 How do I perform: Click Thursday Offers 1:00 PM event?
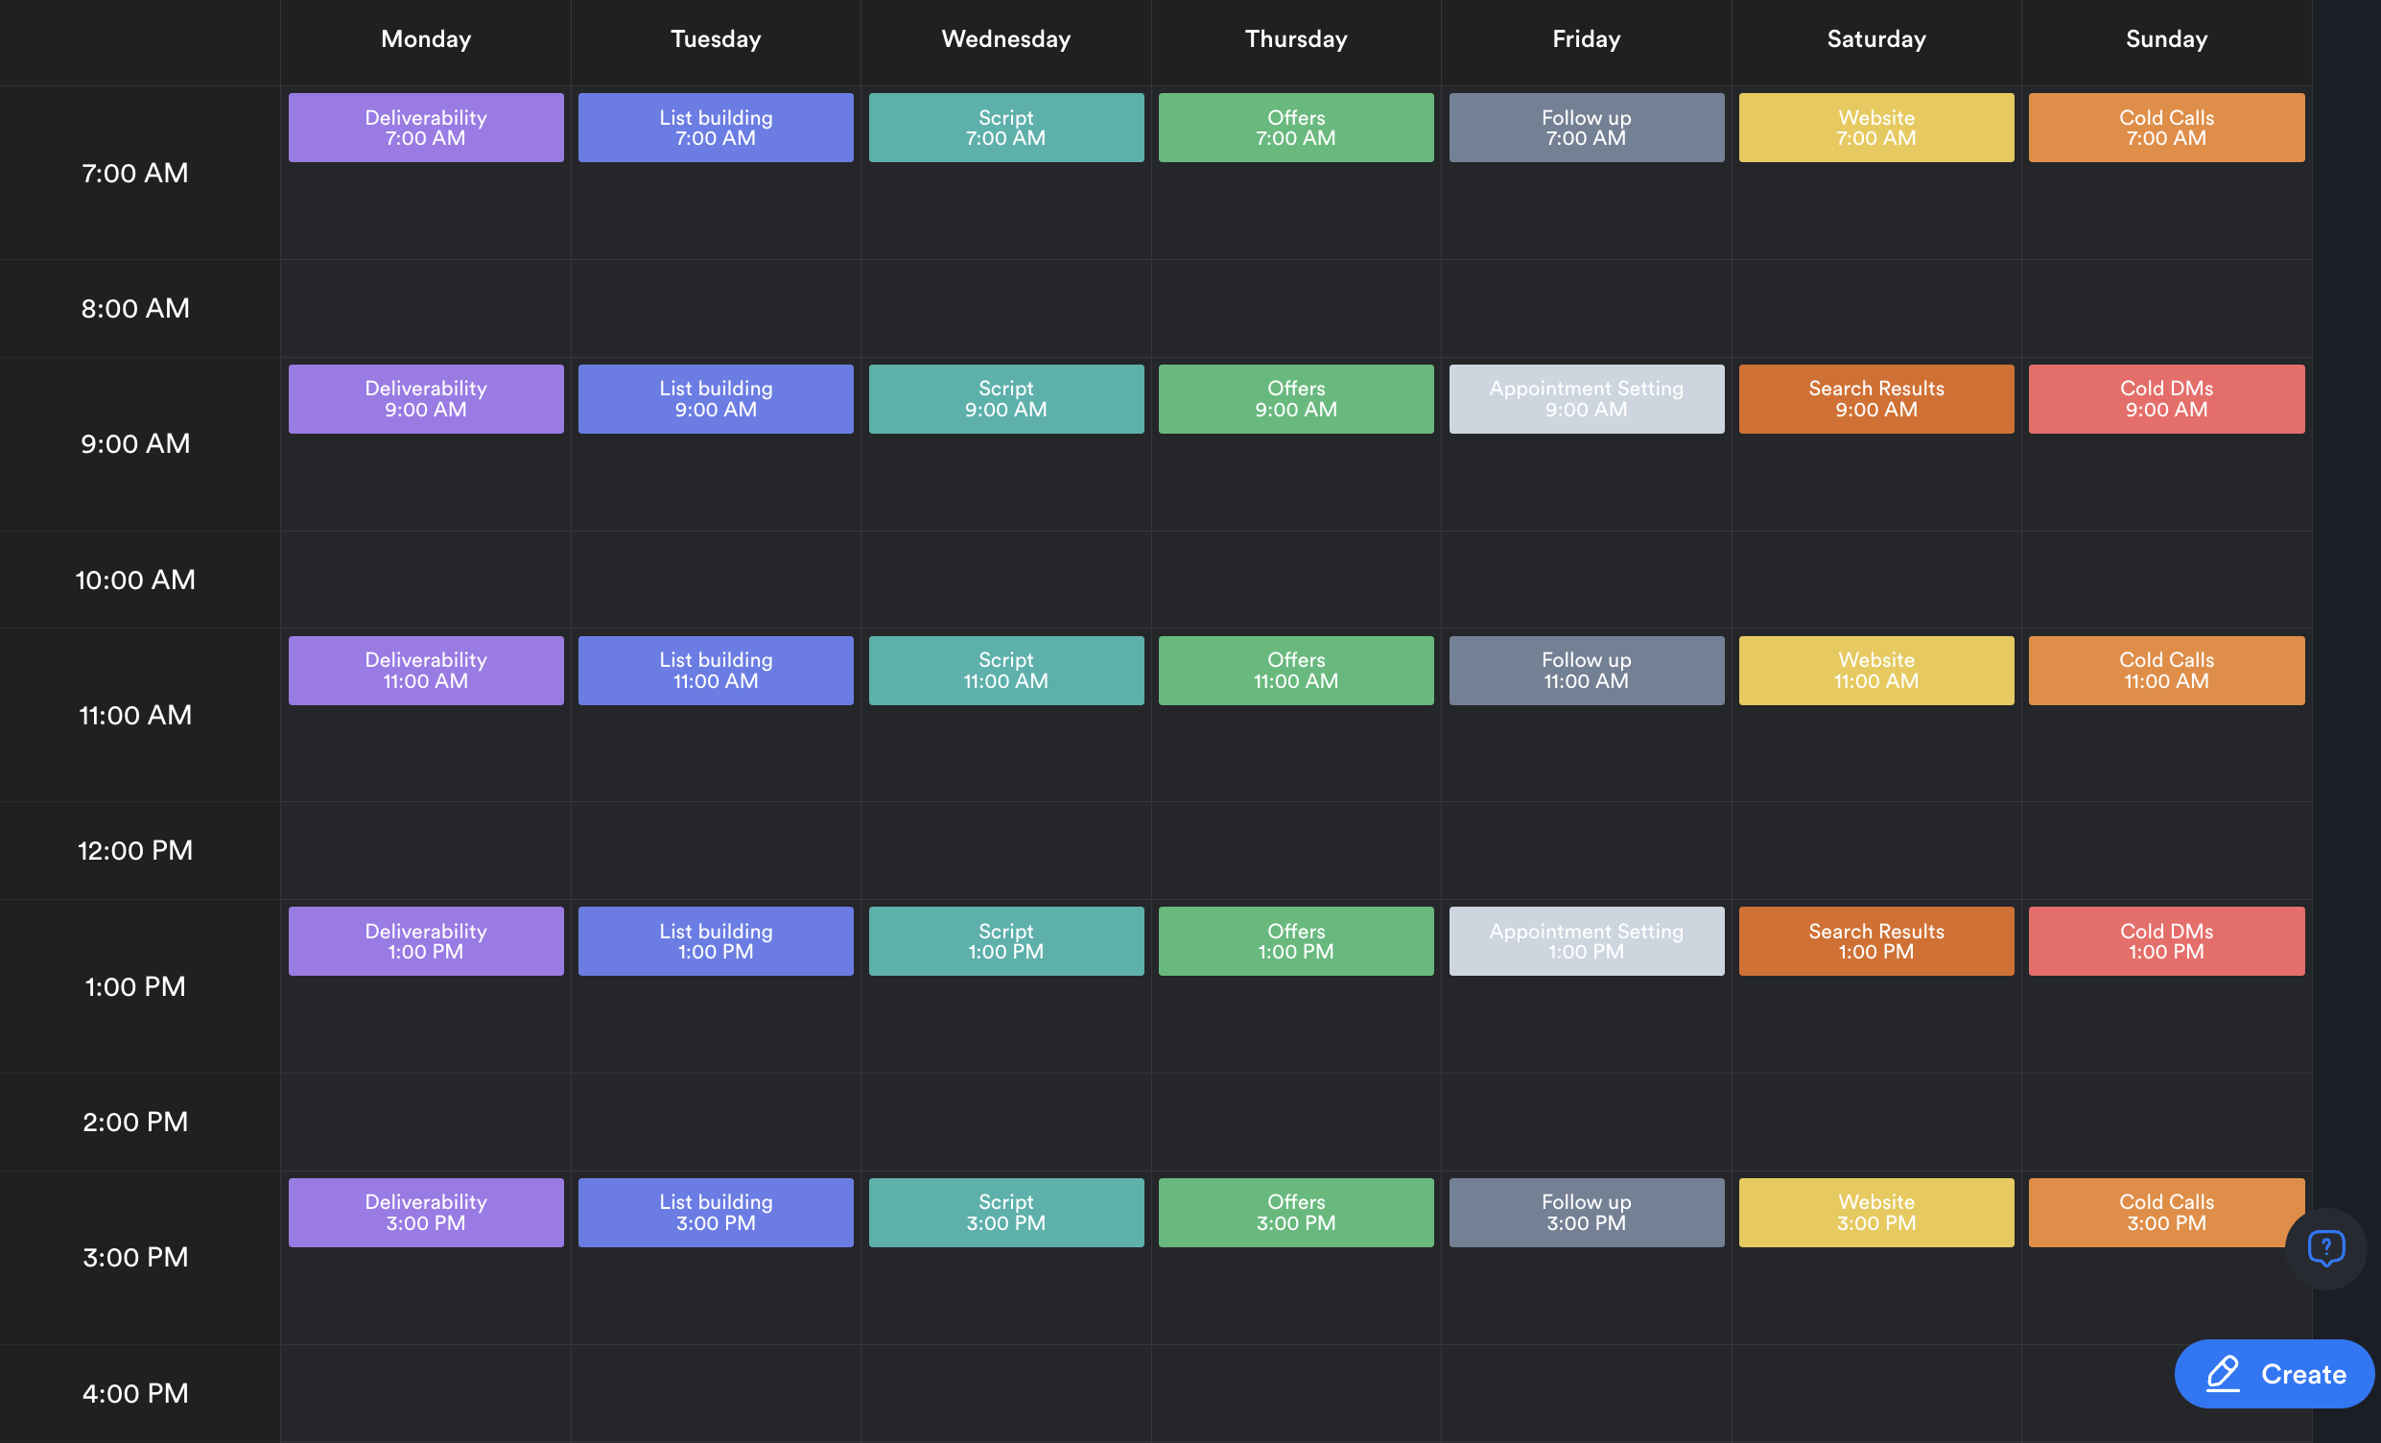coord(1295,940)
